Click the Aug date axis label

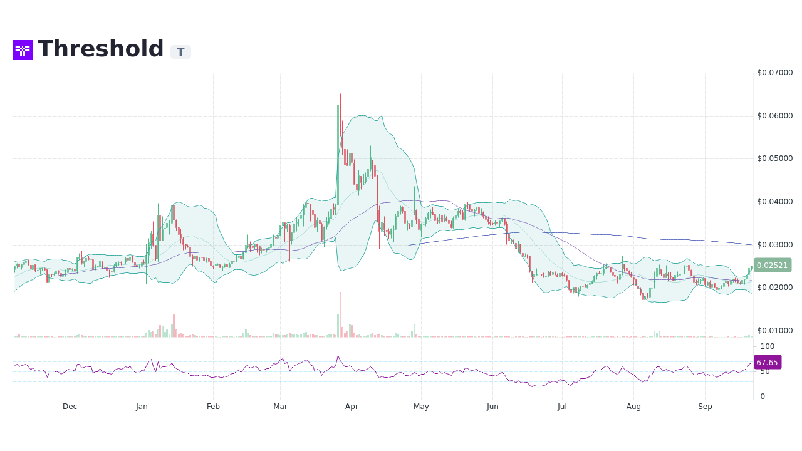click(x=633, y=407)
